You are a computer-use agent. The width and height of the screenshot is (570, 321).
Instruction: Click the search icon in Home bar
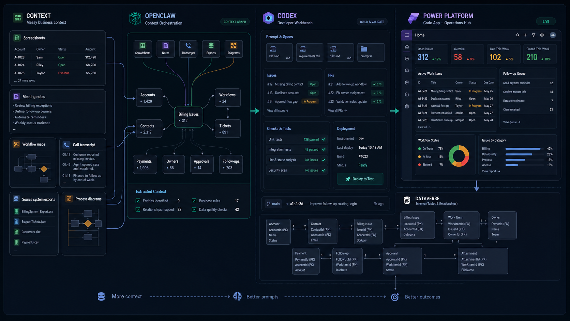[x=517, y=35]
